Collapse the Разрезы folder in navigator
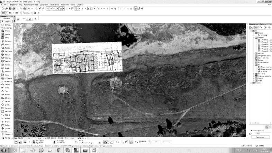The width and height of the screenshot is (272, 153). [x=254, y=38]
